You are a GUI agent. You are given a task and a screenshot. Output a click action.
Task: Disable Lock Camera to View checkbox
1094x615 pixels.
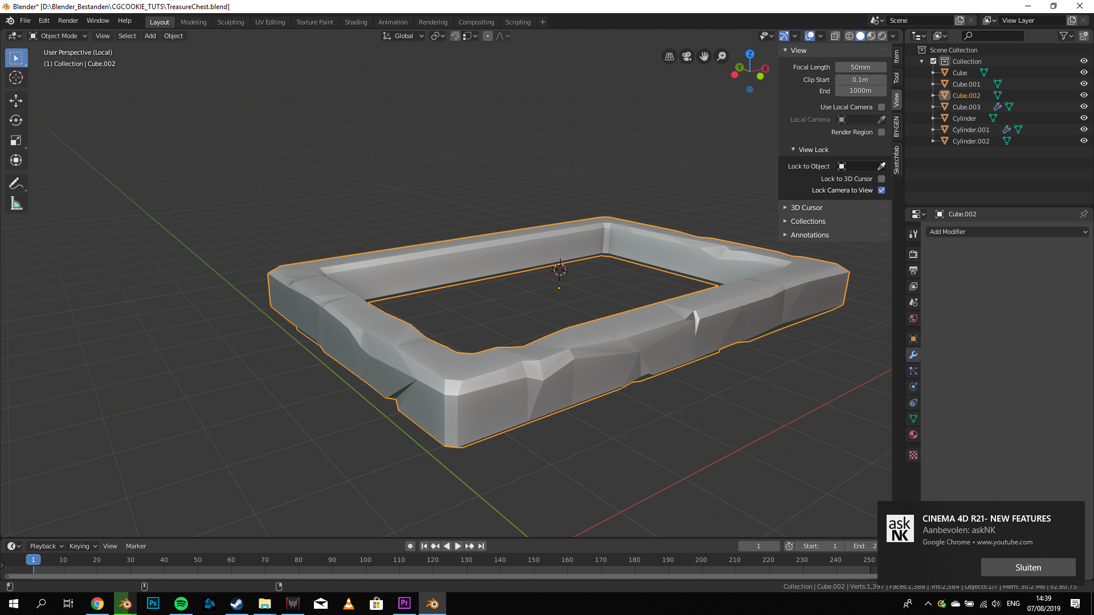881,190
